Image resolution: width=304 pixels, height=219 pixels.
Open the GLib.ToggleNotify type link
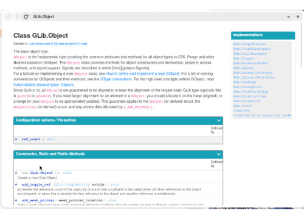(x=72, y=184)
